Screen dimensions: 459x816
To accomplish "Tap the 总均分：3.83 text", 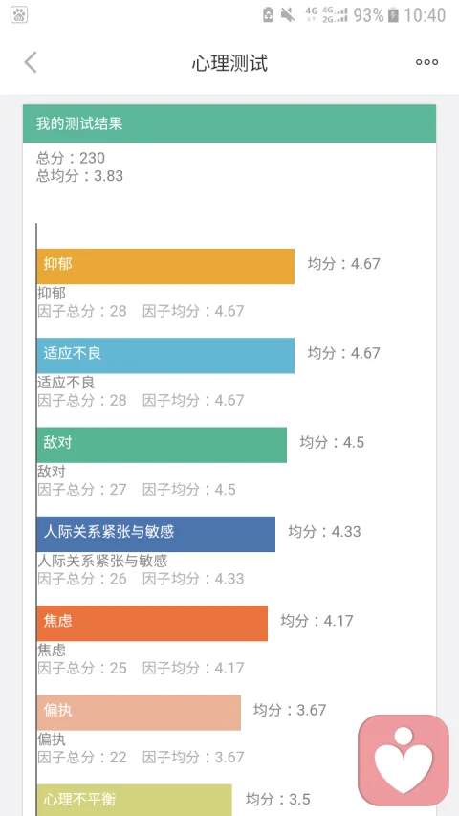I will tap(79, 175).
